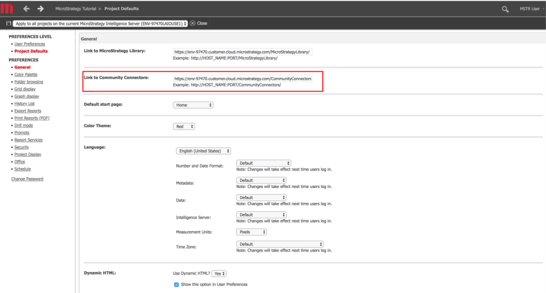
Task: Toggle Show this option in User Preferences
Action: coord(177,285)
